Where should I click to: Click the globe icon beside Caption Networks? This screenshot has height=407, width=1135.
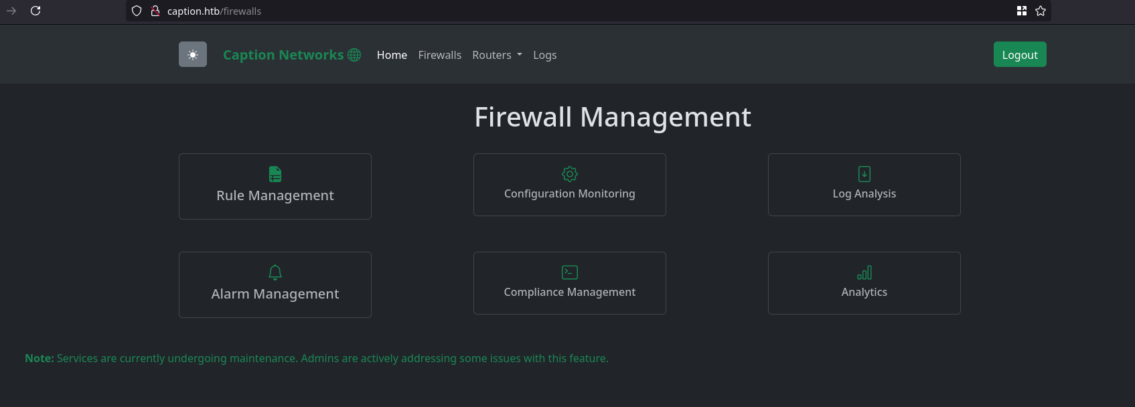[x=354, y=55]
